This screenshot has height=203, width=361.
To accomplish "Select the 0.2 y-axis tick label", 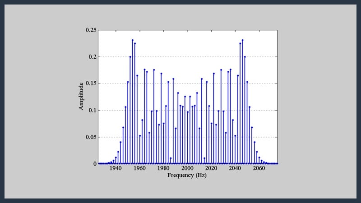I will 92,57.
